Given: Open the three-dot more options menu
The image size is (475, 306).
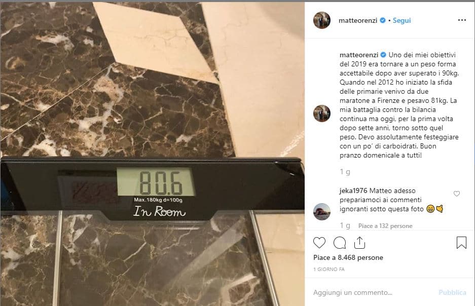Looking at the screenshot, I should coord(462,20).
